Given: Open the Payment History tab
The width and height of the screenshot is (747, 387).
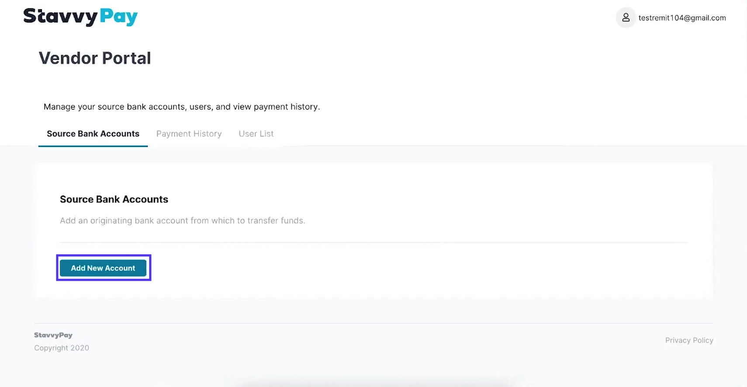Looking at the screenshot, I should [189, 134].
